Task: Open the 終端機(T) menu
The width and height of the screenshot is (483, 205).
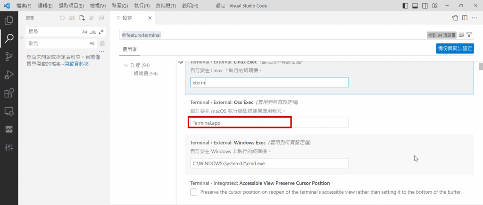Action: click(166, 6)
